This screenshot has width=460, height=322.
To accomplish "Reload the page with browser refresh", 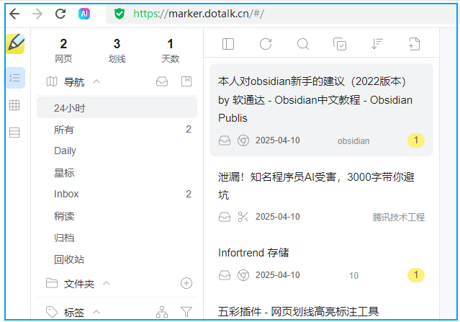I will 60,14.
